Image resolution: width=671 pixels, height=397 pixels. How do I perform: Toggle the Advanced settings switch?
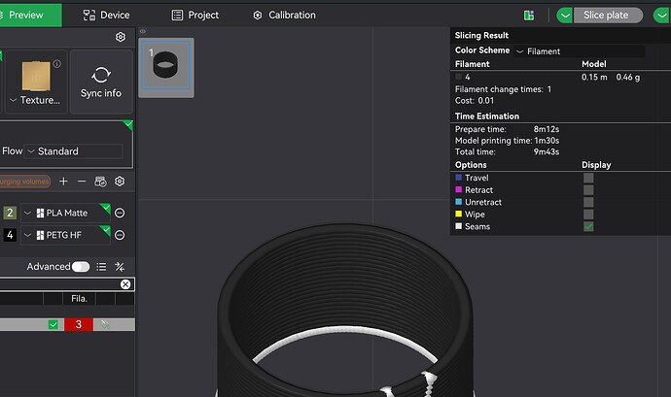coord(81,267)
